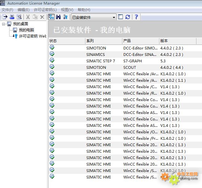
Task: Click status icon of WinCC flexible /R... row
Action: click(52, 92)
